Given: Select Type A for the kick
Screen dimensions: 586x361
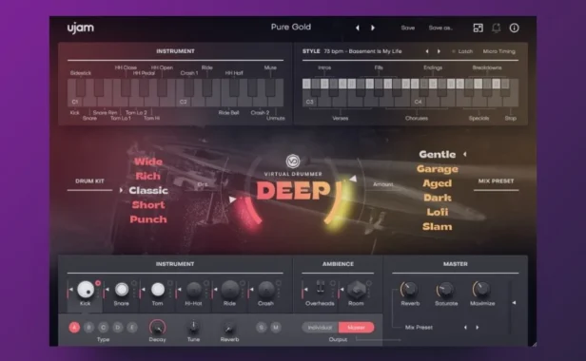Looking at the screenshot, I should (74, 328).
